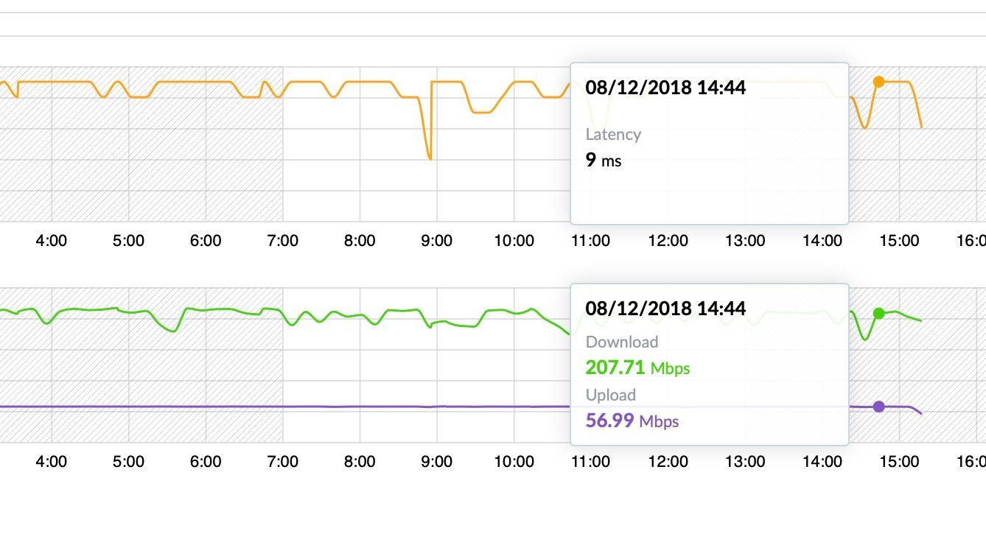Click the 4:00 label on the speed chart axis

tap(51, 462)
